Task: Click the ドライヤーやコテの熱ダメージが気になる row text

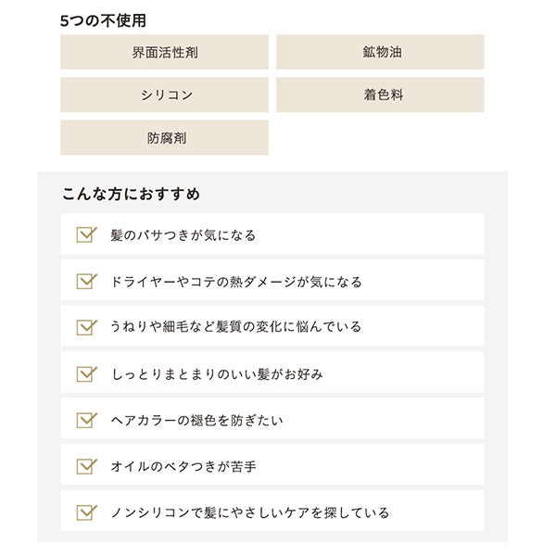Action: [x=236, y=282]
